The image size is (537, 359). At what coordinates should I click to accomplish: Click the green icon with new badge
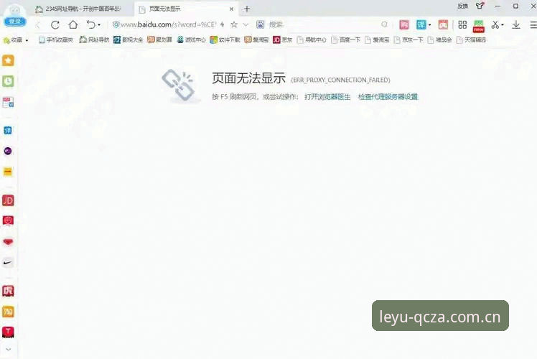(x=478, y=26)
